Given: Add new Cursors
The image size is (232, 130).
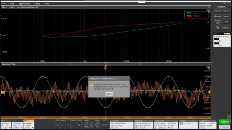Looking at the screenshot, I should (217, 11).
